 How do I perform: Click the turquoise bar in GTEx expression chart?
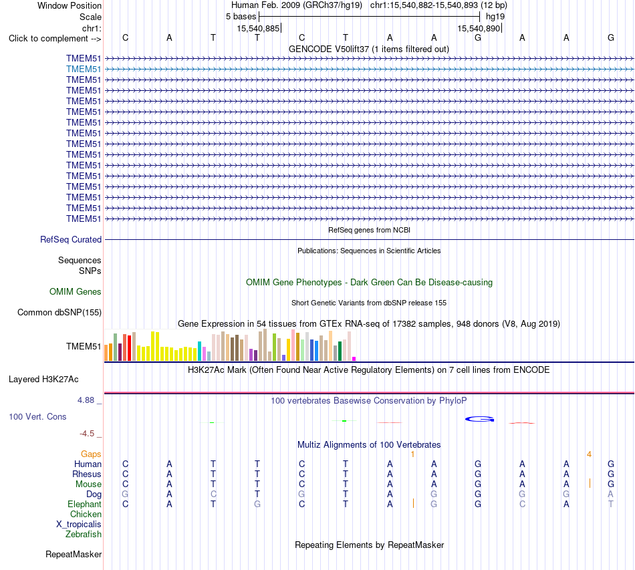click(x=199, y=351)
